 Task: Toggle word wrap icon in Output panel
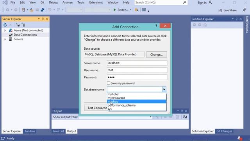click(x=185, y=117)
